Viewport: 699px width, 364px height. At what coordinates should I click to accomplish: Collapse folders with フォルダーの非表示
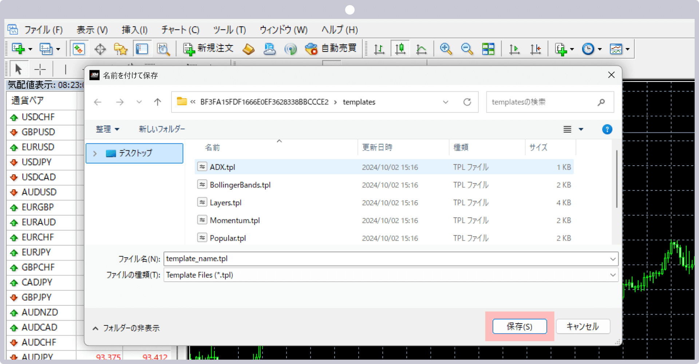tap(126, 328)
